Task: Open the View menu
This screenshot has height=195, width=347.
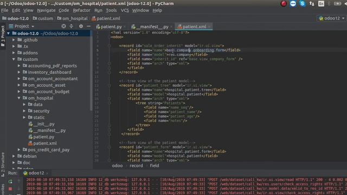Action: coord(28,10)
